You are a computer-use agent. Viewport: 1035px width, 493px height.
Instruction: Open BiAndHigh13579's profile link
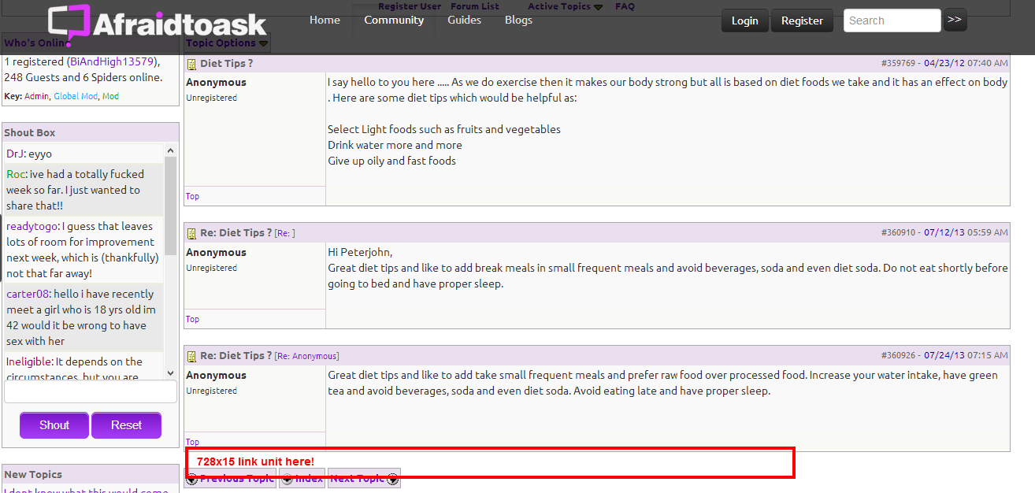[113, 61]
